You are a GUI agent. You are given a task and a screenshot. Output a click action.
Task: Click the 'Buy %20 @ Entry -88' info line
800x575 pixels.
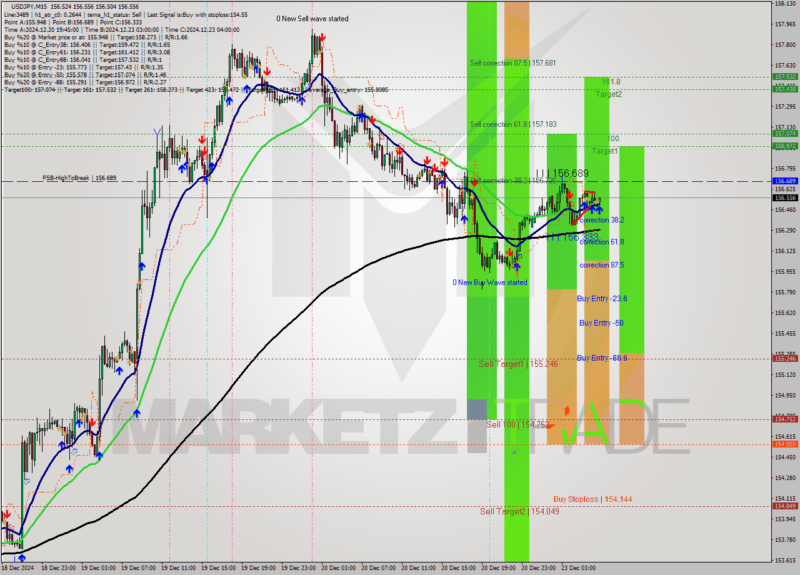point(85,82)
